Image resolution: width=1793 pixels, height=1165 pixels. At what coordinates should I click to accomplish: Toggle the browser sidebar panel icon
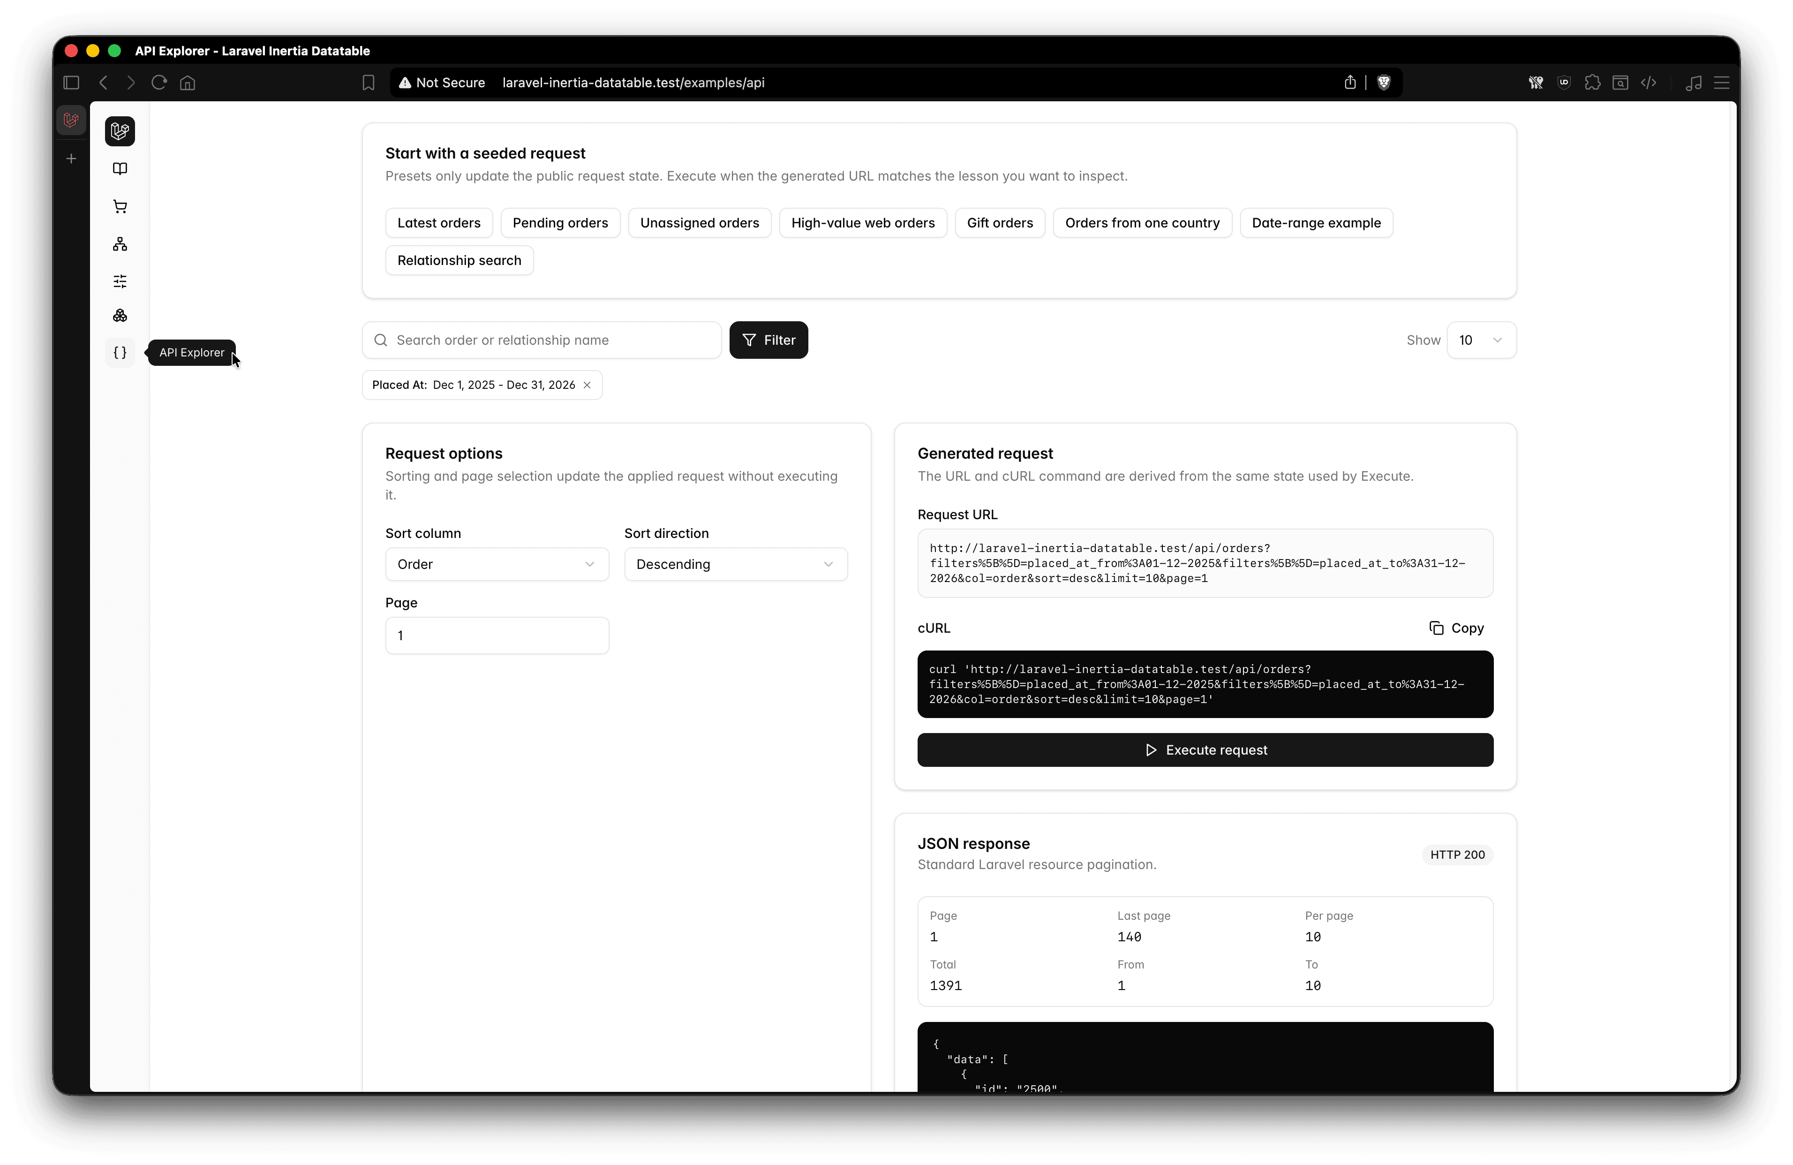pos(72,82)
